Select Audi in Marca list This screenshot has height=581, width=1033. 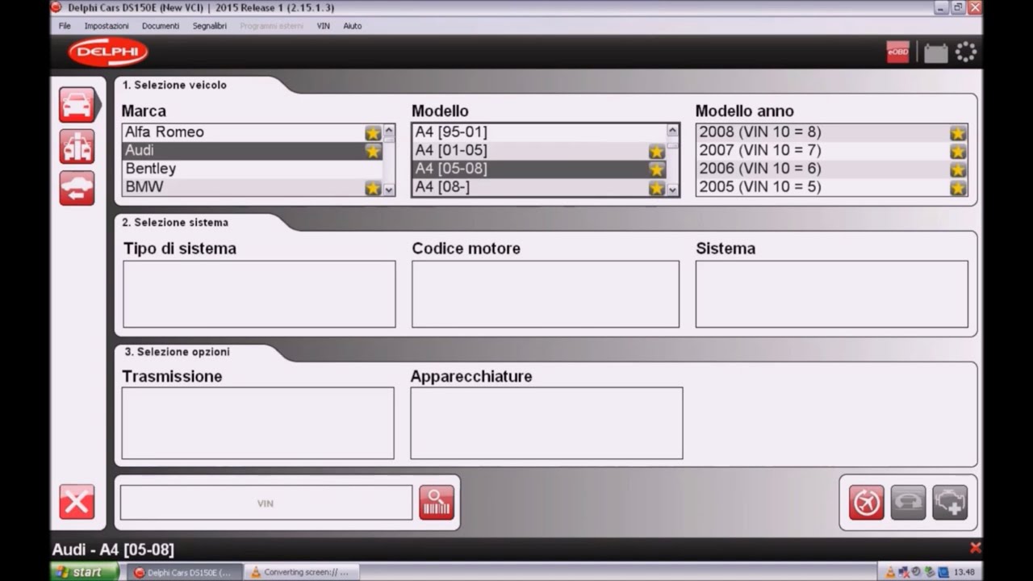253,151
